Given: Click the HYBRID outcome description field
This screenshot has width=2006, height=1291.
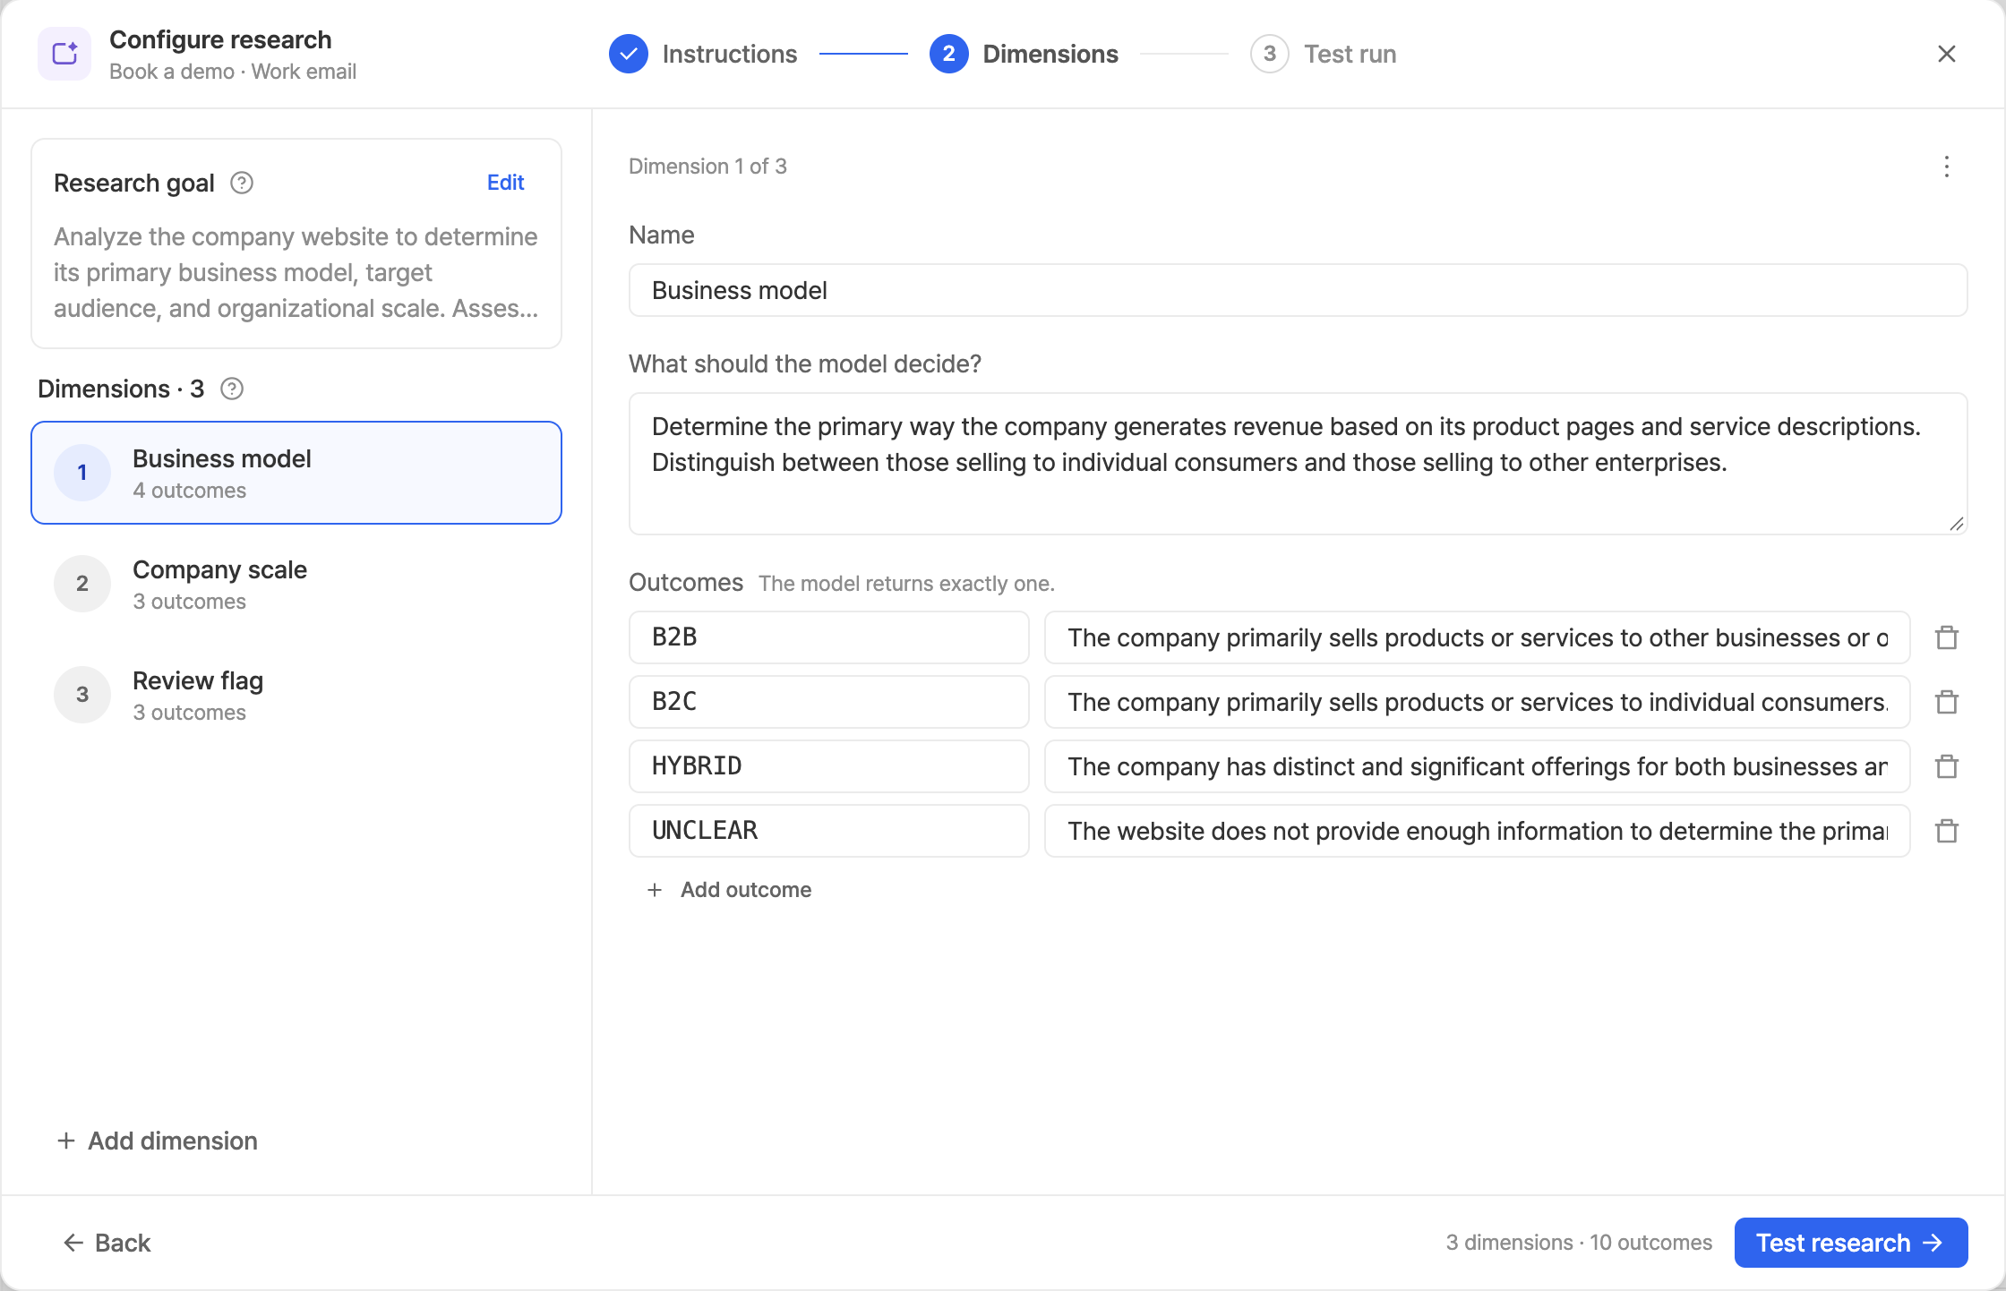Looking at the screenshot, I should click(1478, 766).
